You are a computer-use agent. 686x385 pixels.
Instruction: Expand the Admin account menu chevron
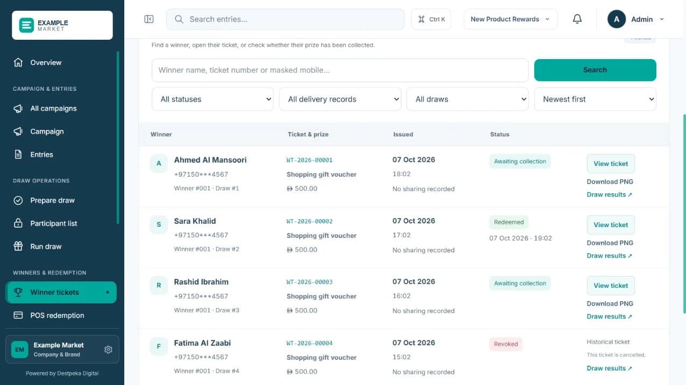[x=662, y=19]
